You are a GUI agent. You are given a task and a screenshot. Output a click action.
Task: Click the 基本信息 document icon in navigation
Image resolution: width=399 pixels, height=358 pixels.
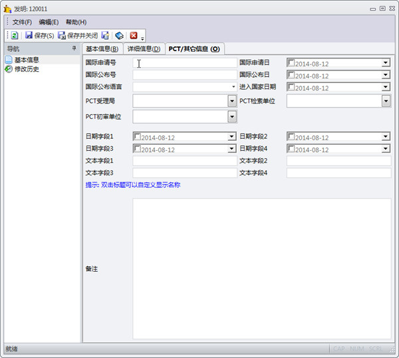pos(9,60)
